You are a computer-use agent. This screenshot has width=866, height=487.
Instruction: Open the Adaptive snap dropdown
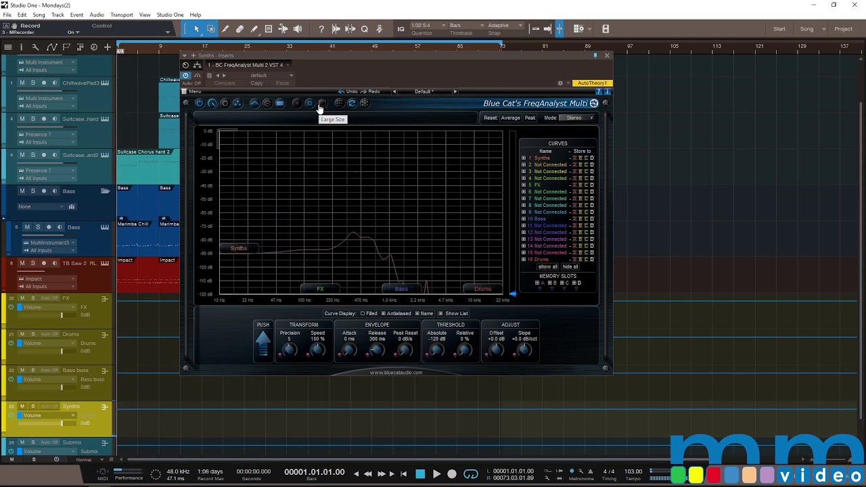click(x=505, y=26)
